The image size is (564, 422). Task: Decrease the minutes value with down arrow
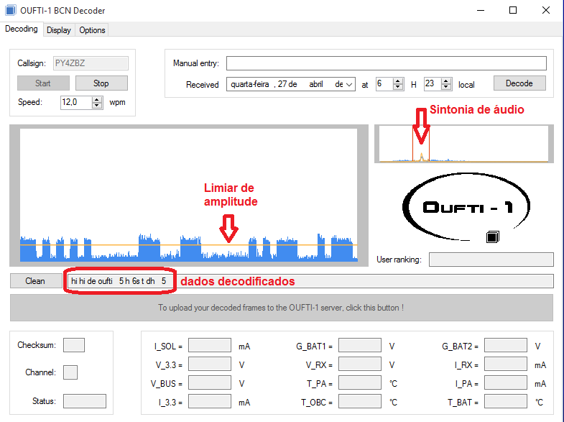pyautogui.click(x=446, y=87)
